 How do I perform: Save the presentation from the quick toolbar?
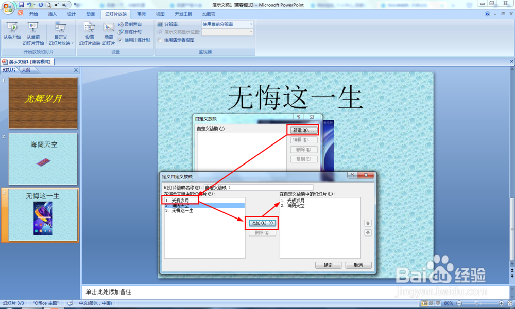coord(21,5)
